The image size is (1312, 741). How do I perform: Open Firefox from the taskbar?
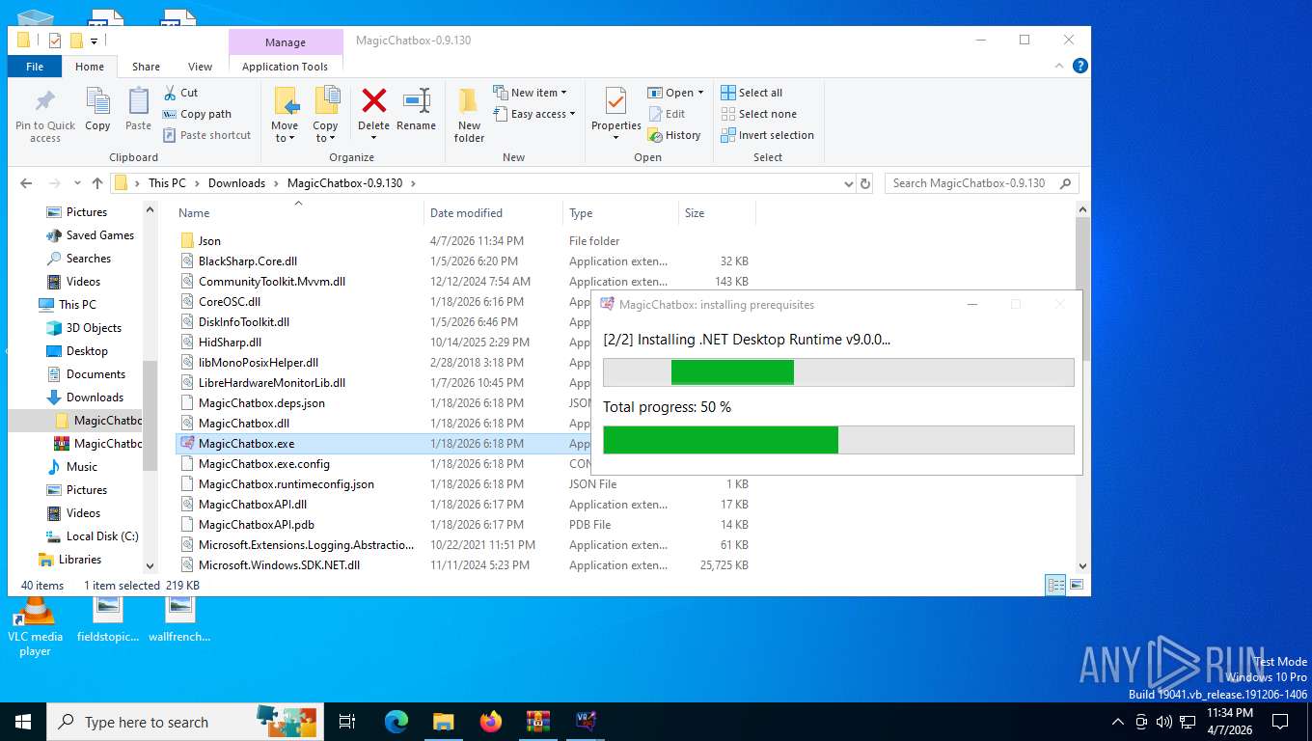pyautogui.click(x=491, y=721)
